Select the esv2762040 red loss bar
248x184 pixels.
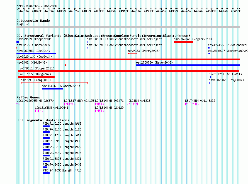(x=183, y=42)
